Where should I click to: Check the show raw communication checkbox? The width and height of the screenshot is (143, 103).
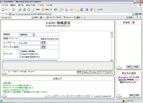[21, 57]
